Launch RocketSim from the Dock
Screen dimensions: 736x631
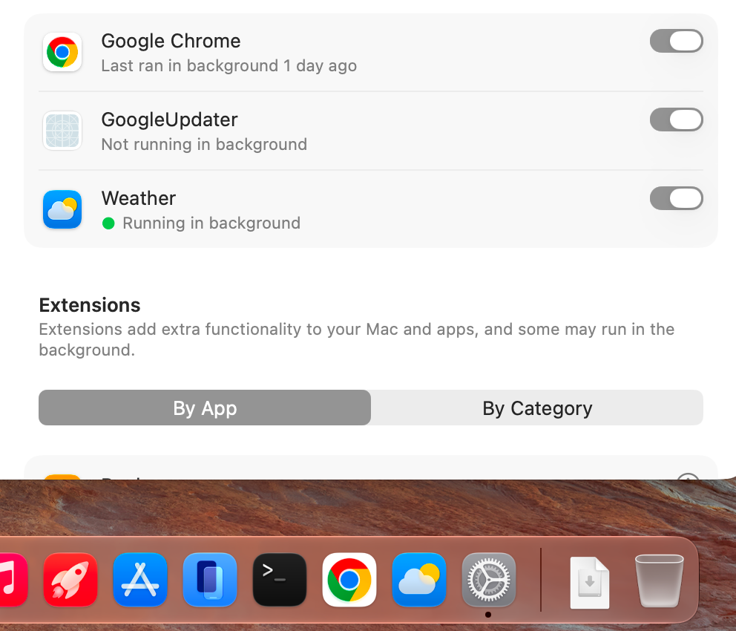point(70,580)
